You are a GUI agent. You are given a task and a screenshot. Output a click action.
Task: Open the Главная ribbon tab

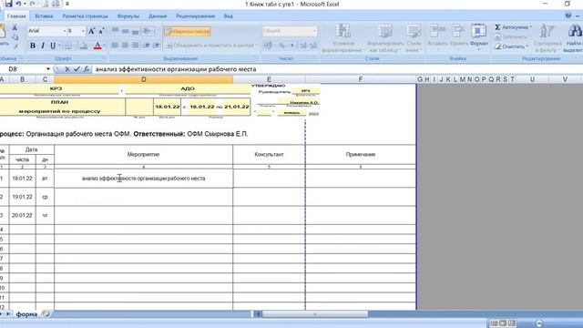[x=16, y=16]
